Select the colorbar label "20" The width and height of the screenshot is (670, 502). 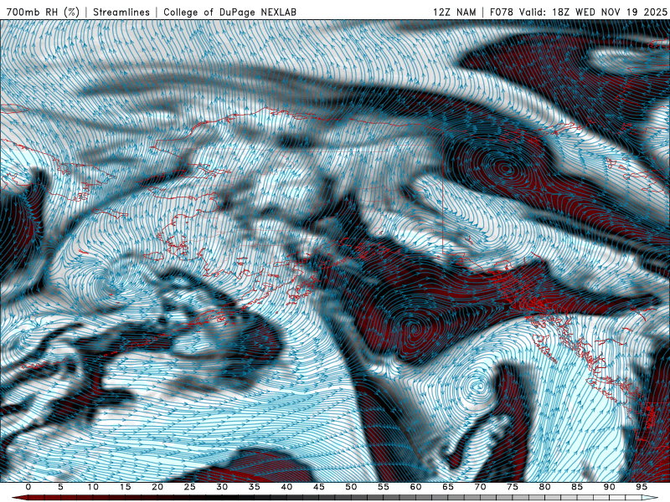(x=157, y=487)
